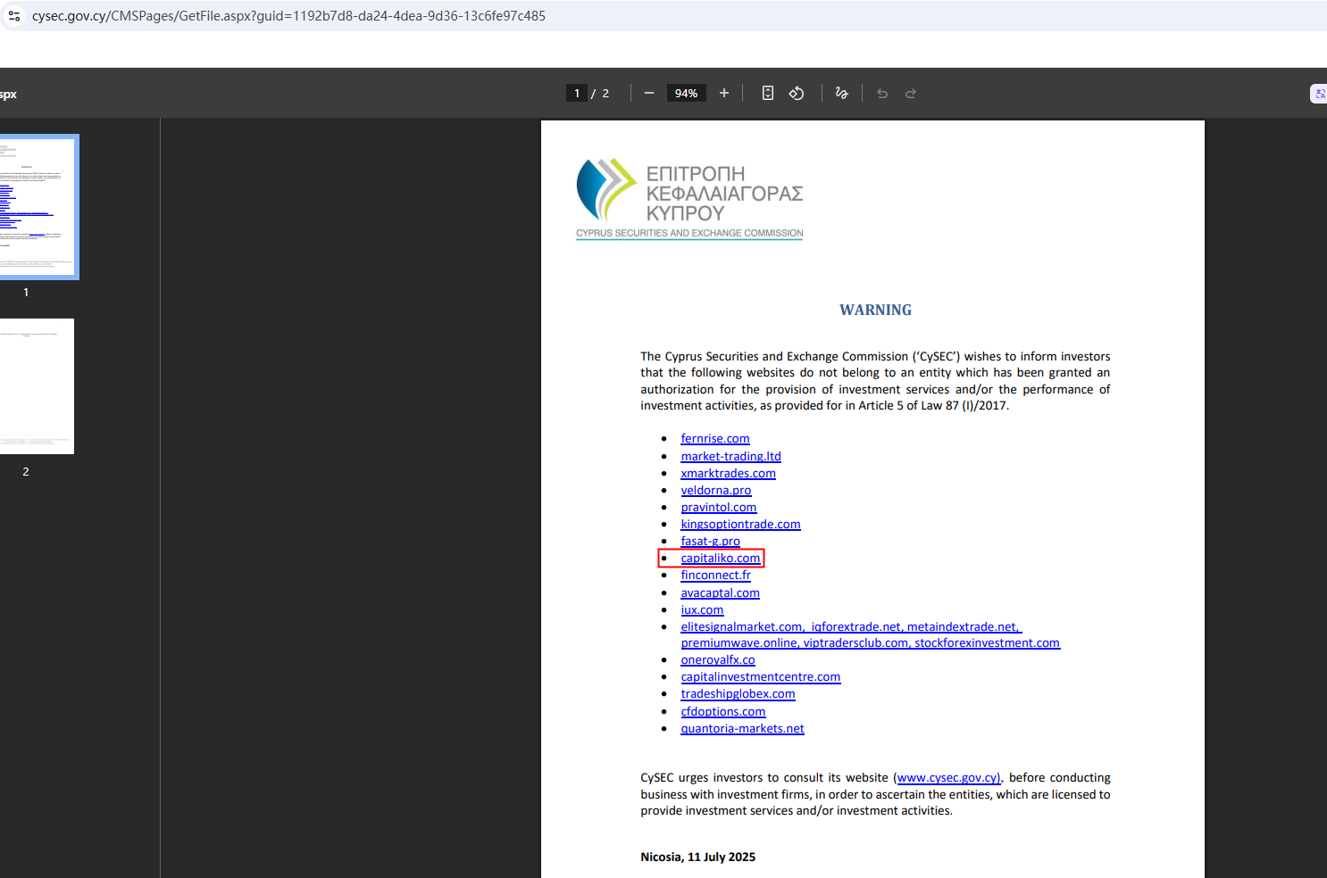Screen dimensions: 1327x878
Task: Open the iux.com link
Action: tap(702, 610)
